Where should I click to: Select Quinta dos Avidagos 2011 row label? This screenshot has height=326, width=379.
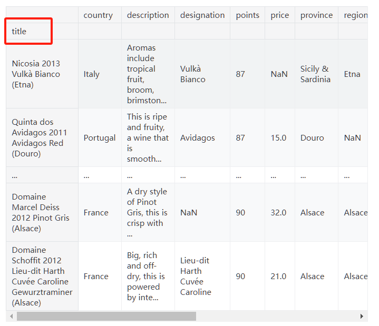[40, 138]
